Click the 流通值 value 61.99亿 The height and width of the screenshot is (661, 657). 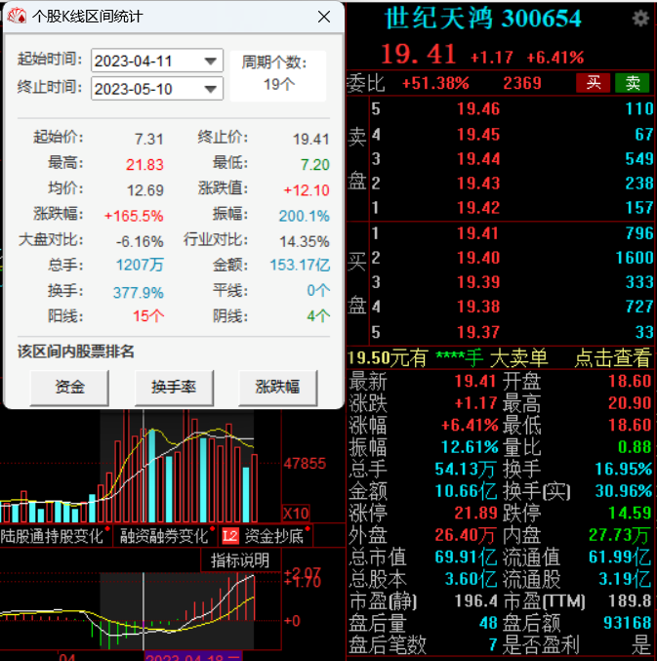pos(620,557)
